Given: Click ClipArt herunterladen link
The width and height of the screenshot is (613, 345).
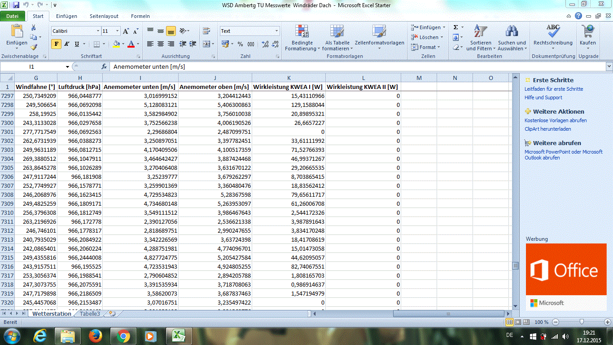Looking at the screenshot, I should [x=547, y=129].
